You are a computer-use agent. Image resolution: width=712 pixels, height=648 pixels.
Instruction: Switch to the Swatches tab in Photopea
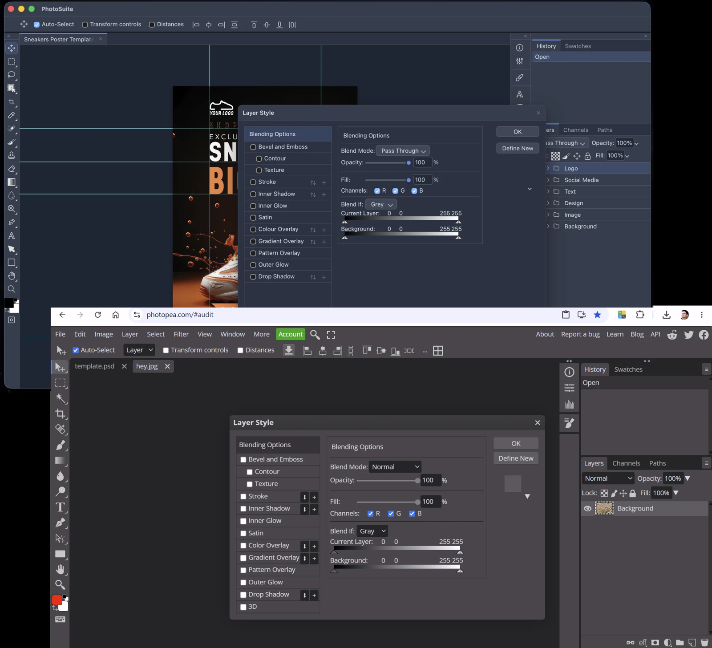coord(628,369)
